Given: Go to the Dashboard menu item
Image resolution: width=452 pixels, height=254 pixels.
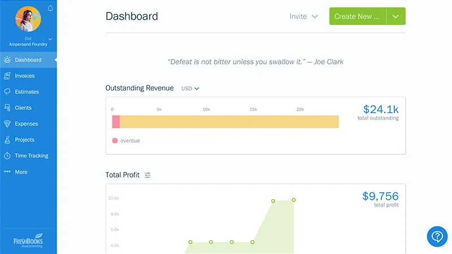Looking at the screenshot, I should pos(28,60).
